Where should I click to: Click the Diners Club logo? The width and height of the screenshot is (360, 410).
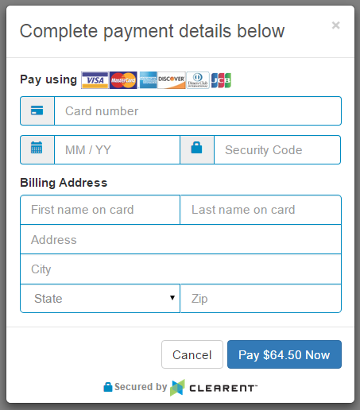198,80
